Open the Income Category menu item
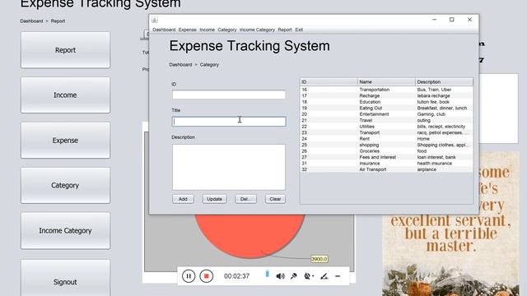This screenshot has width=527, height=296. [257, 30]
